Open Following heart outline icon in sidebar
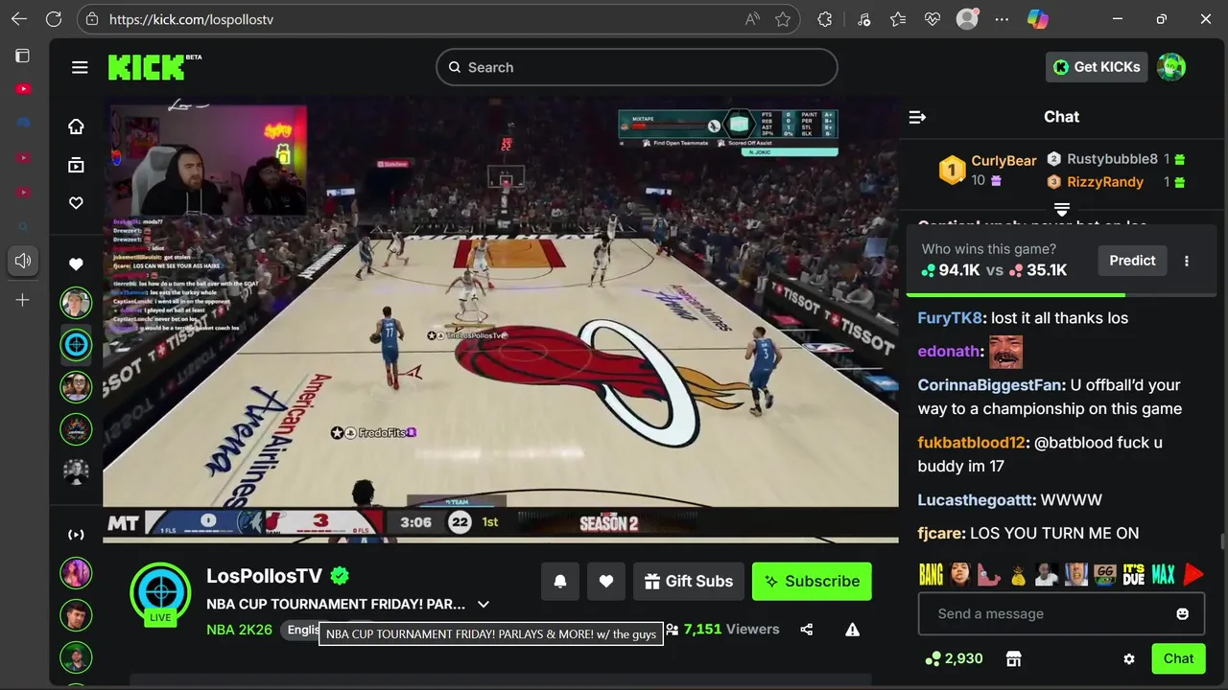The height and width of the screenshot is (690, 1228). click(x=76, y=203)
